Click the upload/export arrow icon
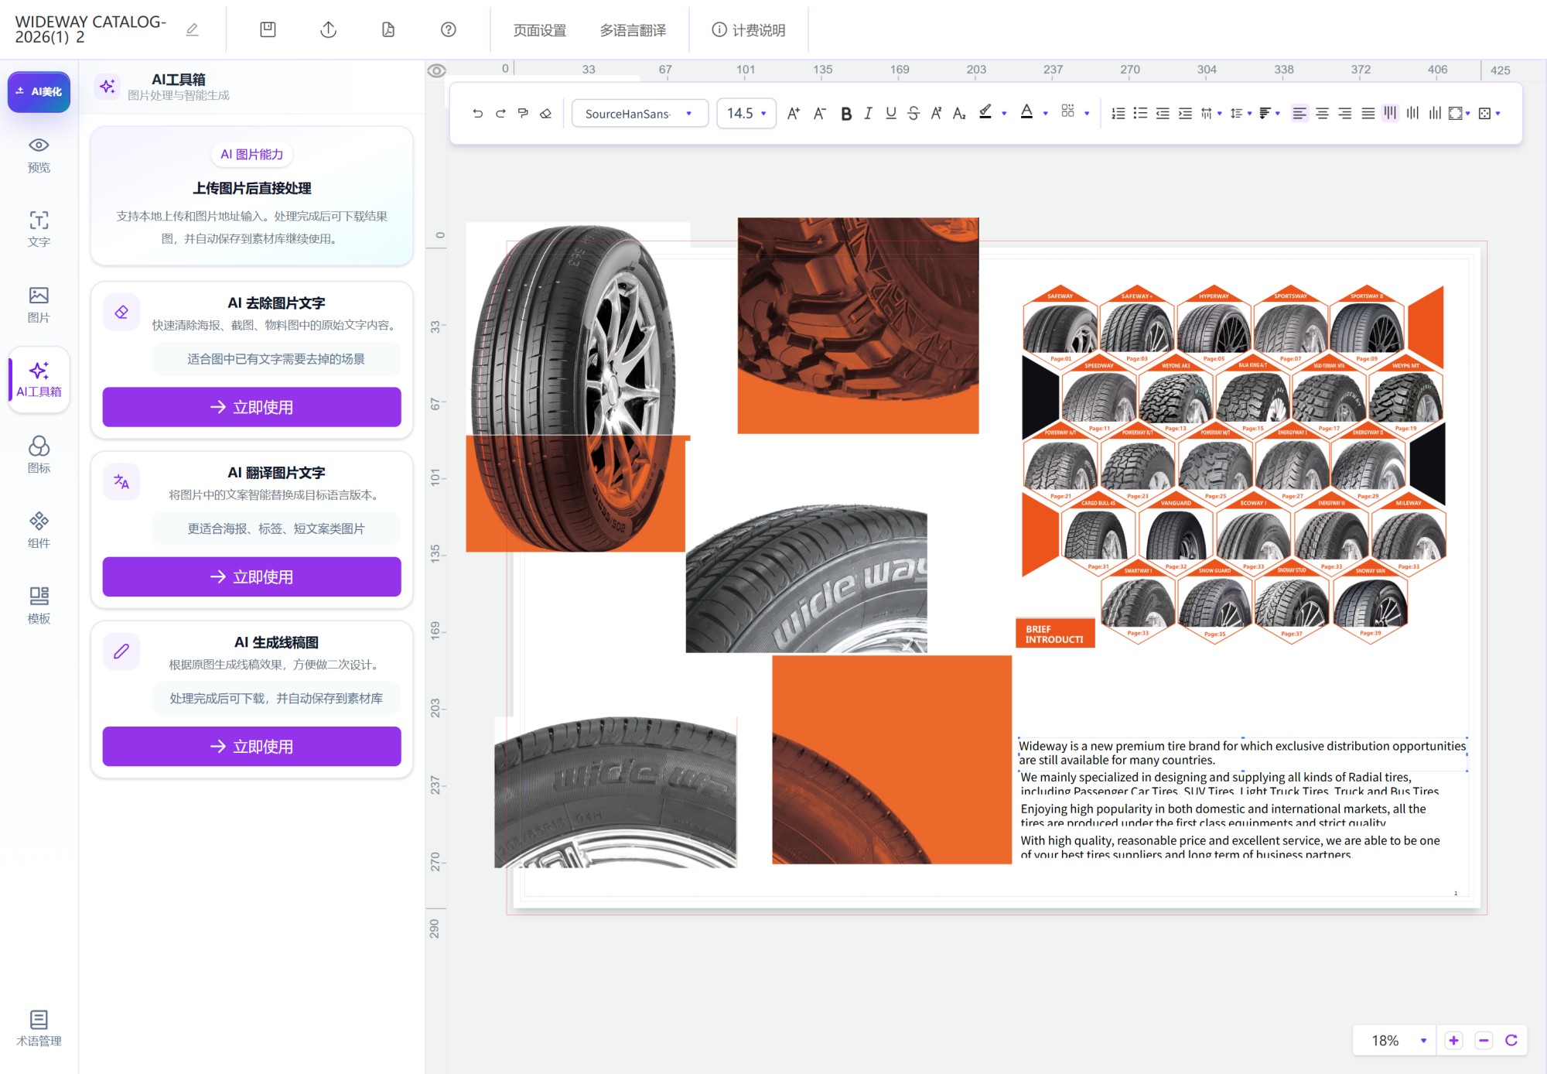Image resolution: width=1547 pixels, height=1074 pixels. pyautogui.click(x=328, y=29)
